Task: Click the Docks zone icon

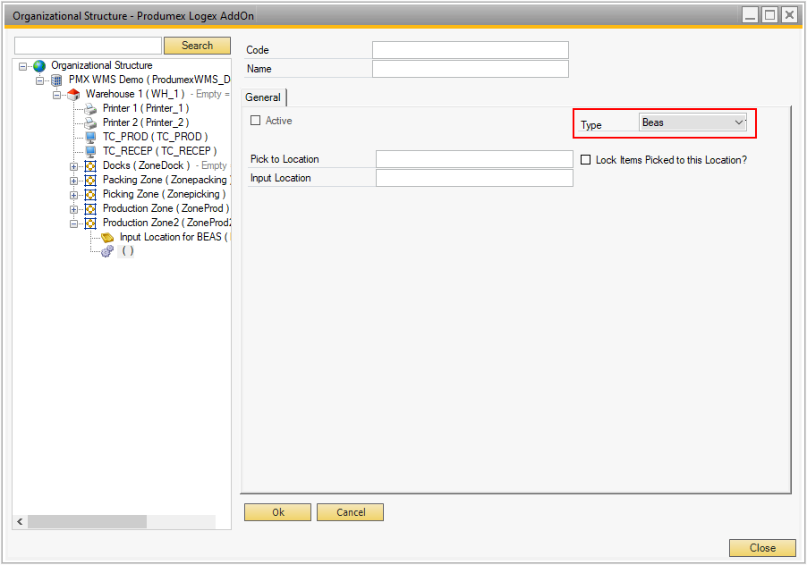Action: click(x=90, y=166)
